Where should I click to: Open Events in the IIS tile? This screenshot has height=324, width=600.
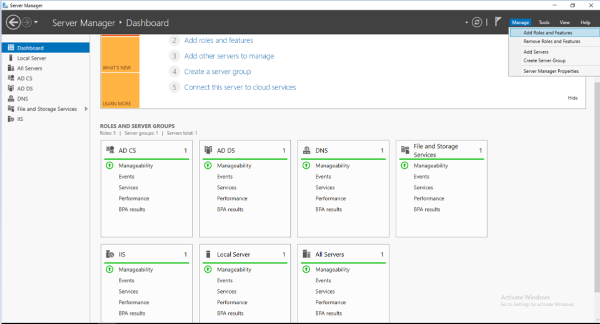pyautogui.click(x=126, y=280)
